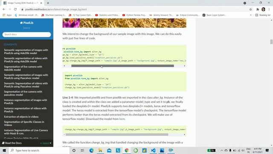Open Task View on taskbar
The width and height of the screenshot is (273, 154).
(82, 150)
